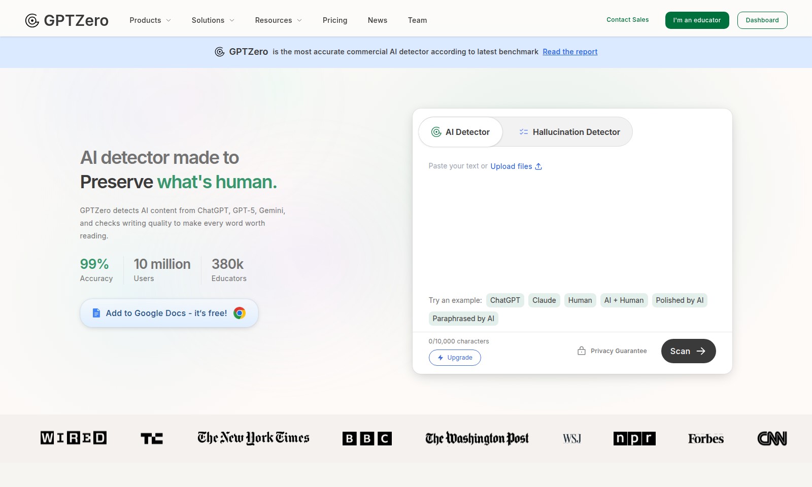Expand the Products dropdown menu

point(150,20)
